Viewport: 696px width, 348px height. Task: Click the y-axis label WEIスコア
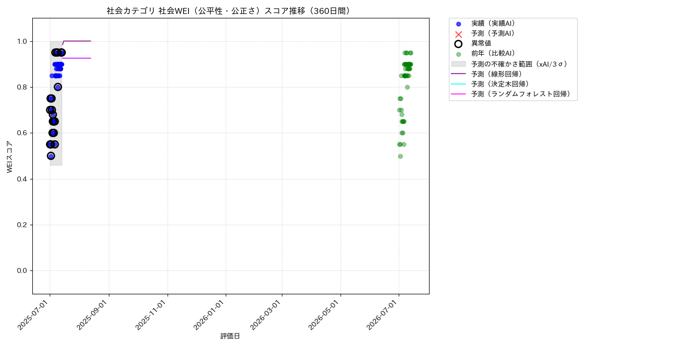[10, 157]
